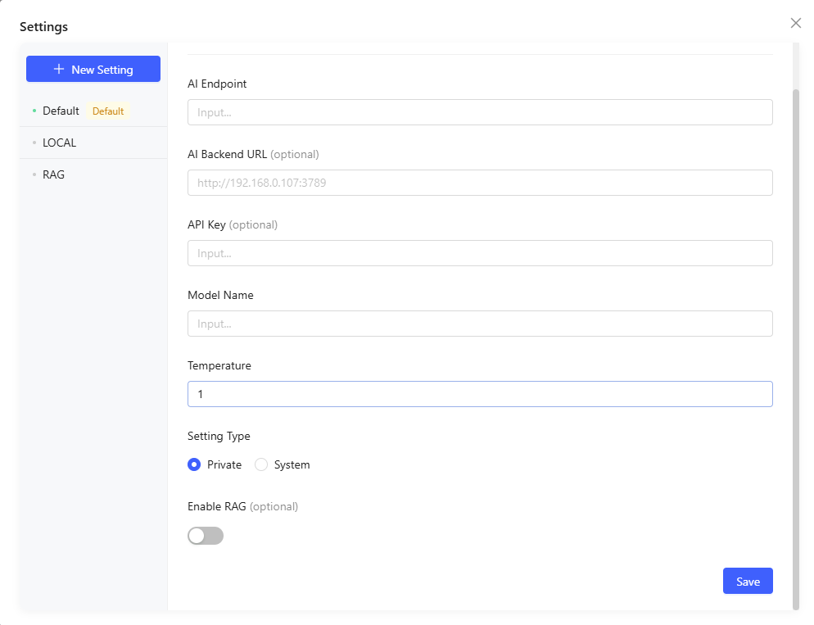
Task: Click the green status dot beside Default
Action: (34, 111)
